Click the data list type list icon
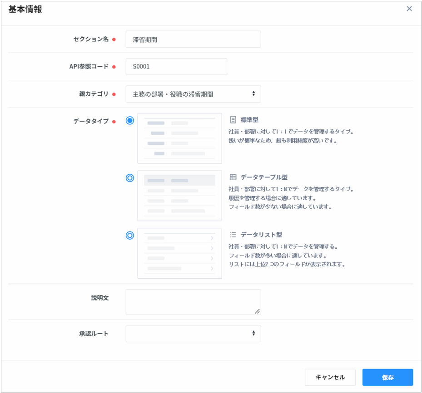 coord(233,235)
